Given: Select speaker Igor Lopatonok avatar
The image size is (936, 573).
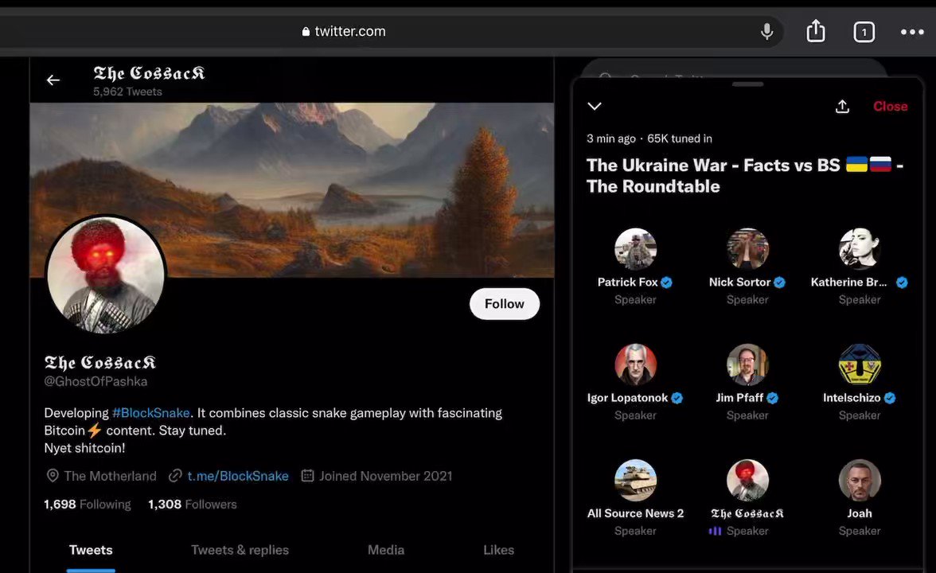Looking at the screenshot, I should point(635,364).
